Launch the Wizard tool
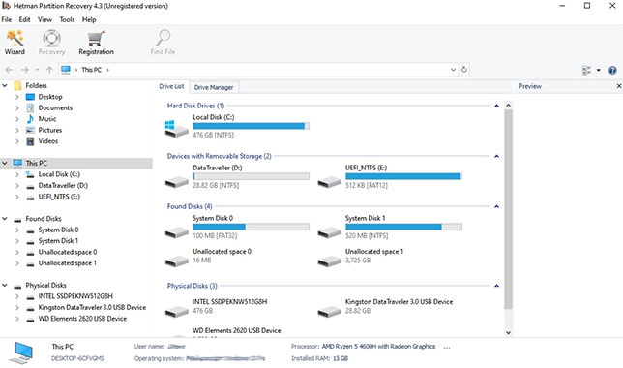Screen dimensions: 623x368 (x=15, y=43)
